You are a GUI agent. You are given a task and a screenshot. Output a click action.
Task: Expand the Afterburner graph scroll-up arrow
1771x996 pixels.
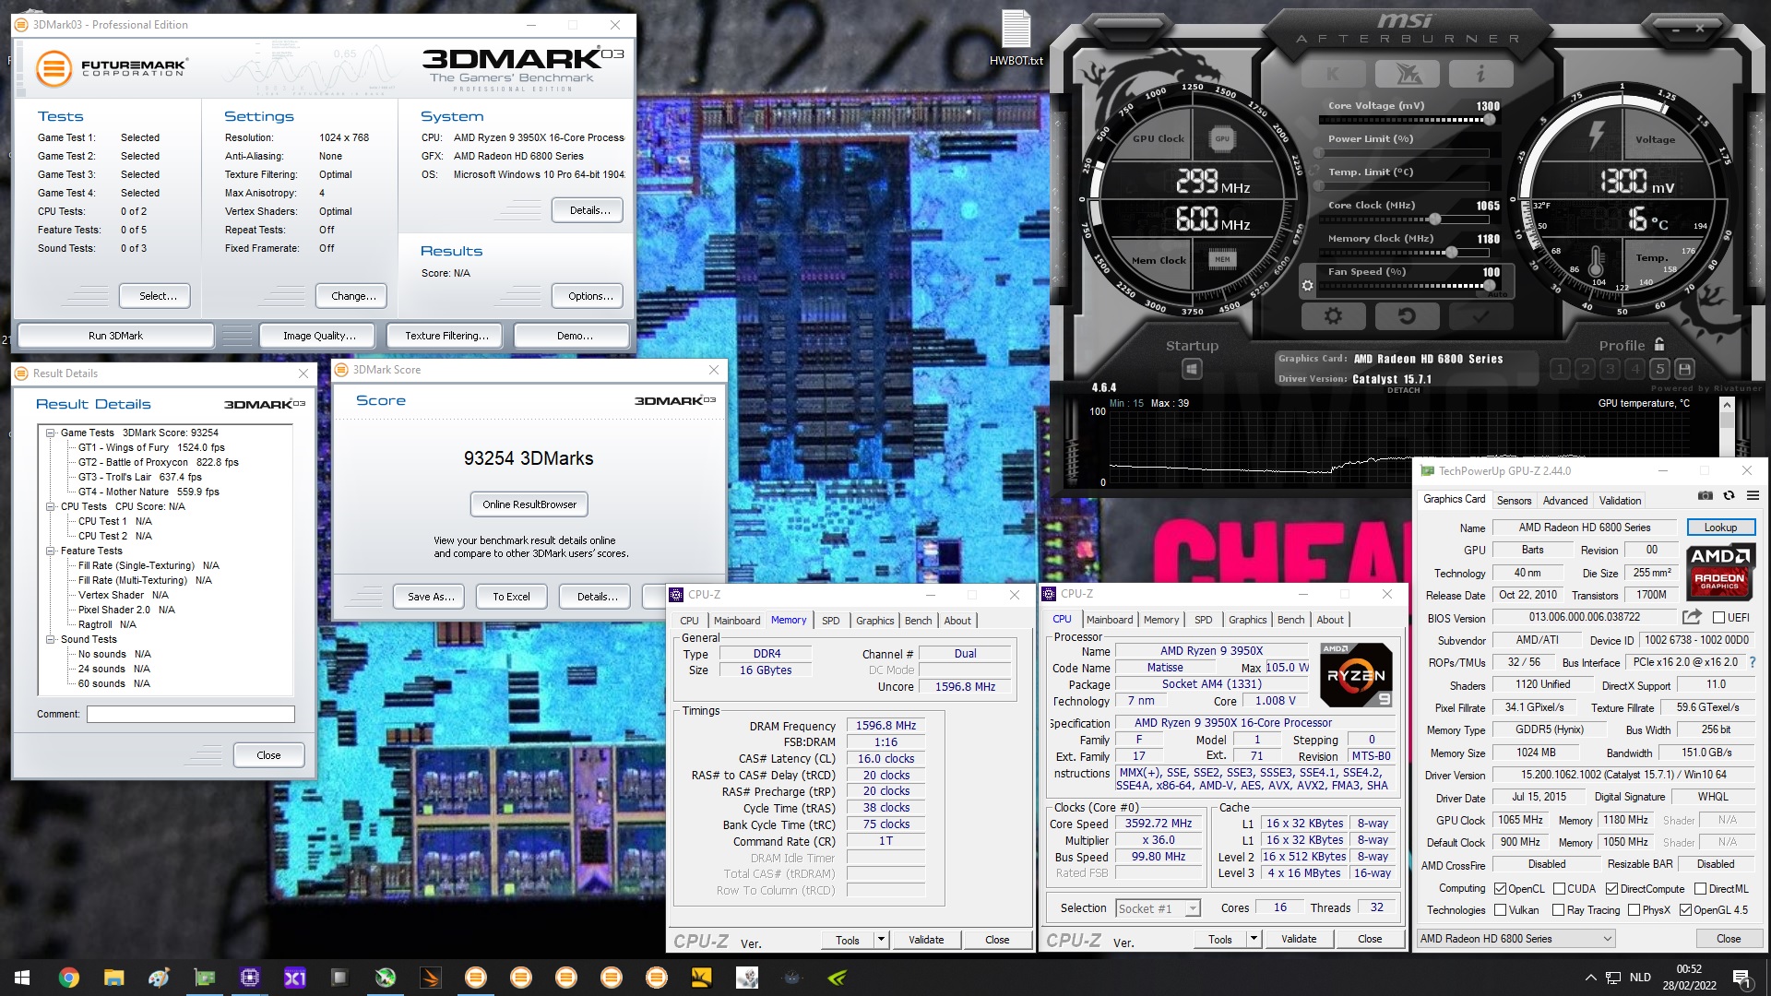coord(1728,407)
